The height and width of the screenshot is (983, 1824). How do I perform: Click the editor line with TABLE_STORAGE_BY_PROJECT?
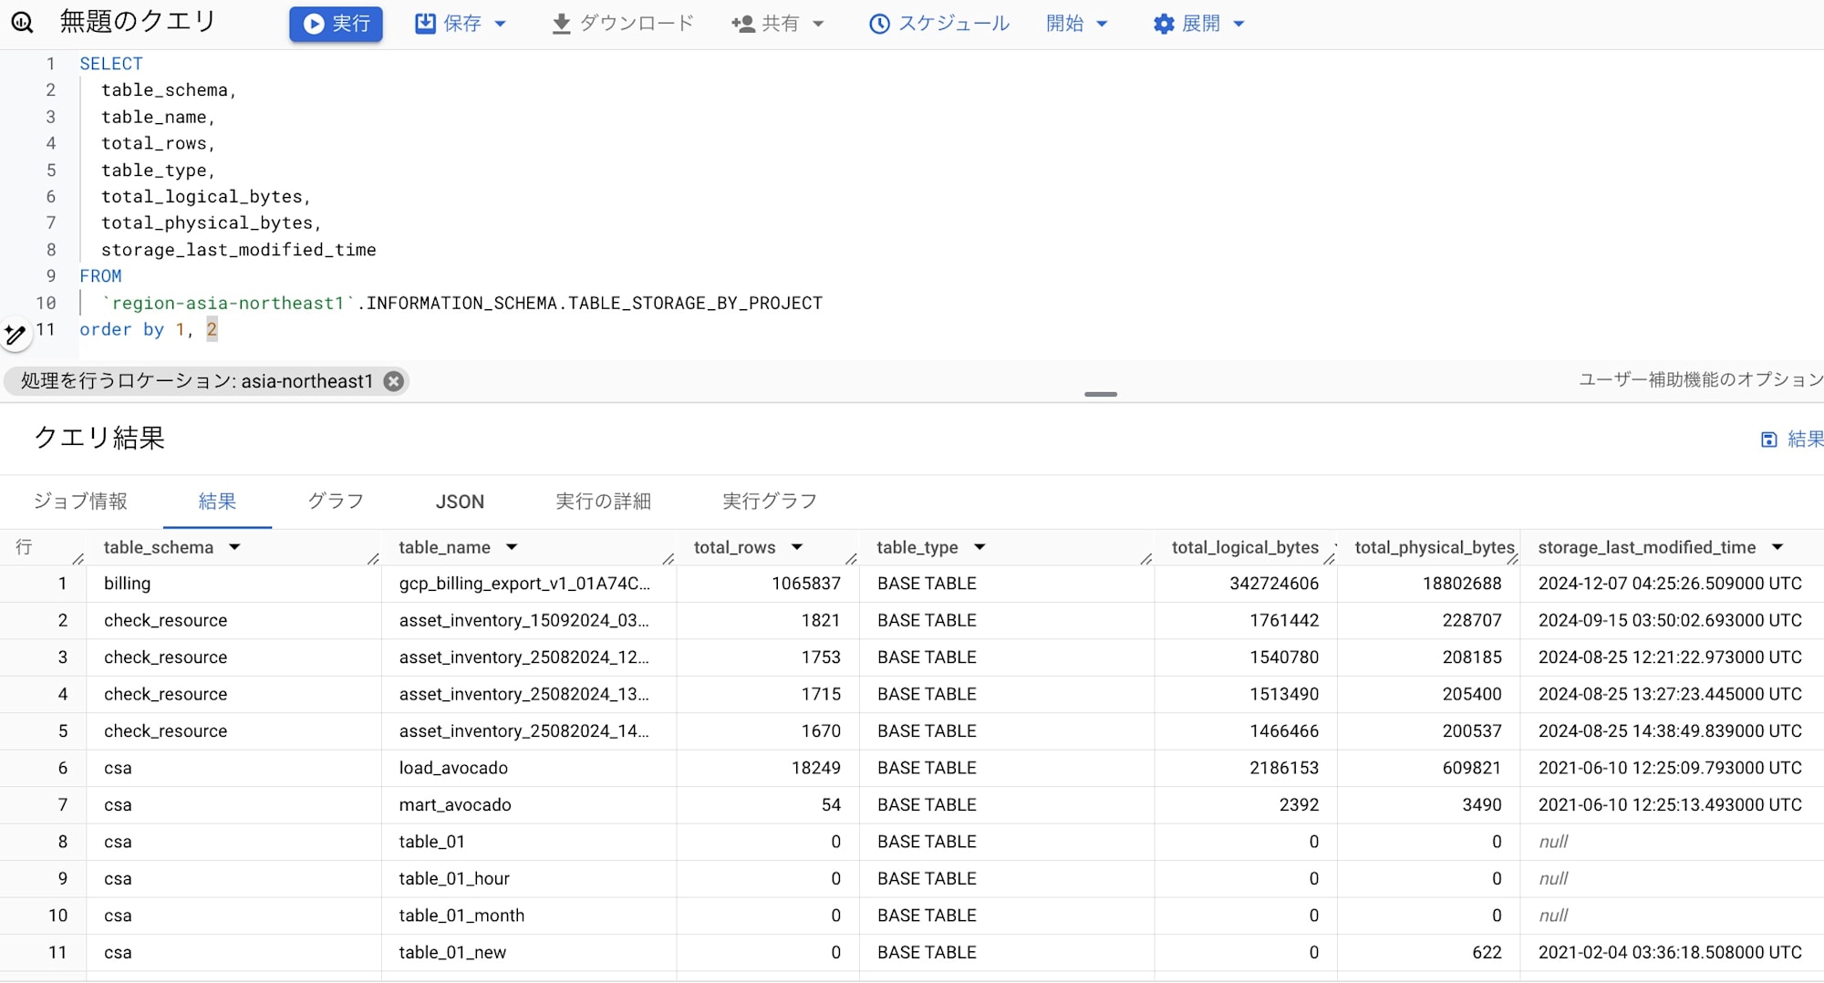461,303
